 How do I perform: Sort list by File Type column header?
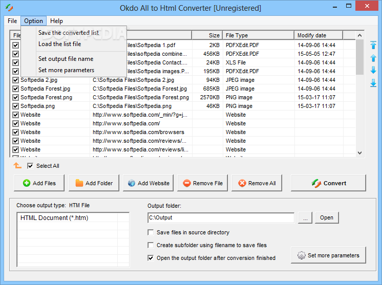tap(259, 35)
